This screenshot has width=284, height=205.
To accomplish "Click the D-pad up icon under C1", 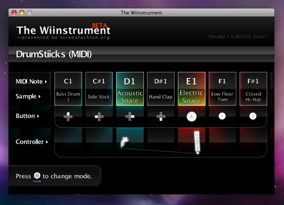I will [x=68, y=117].
